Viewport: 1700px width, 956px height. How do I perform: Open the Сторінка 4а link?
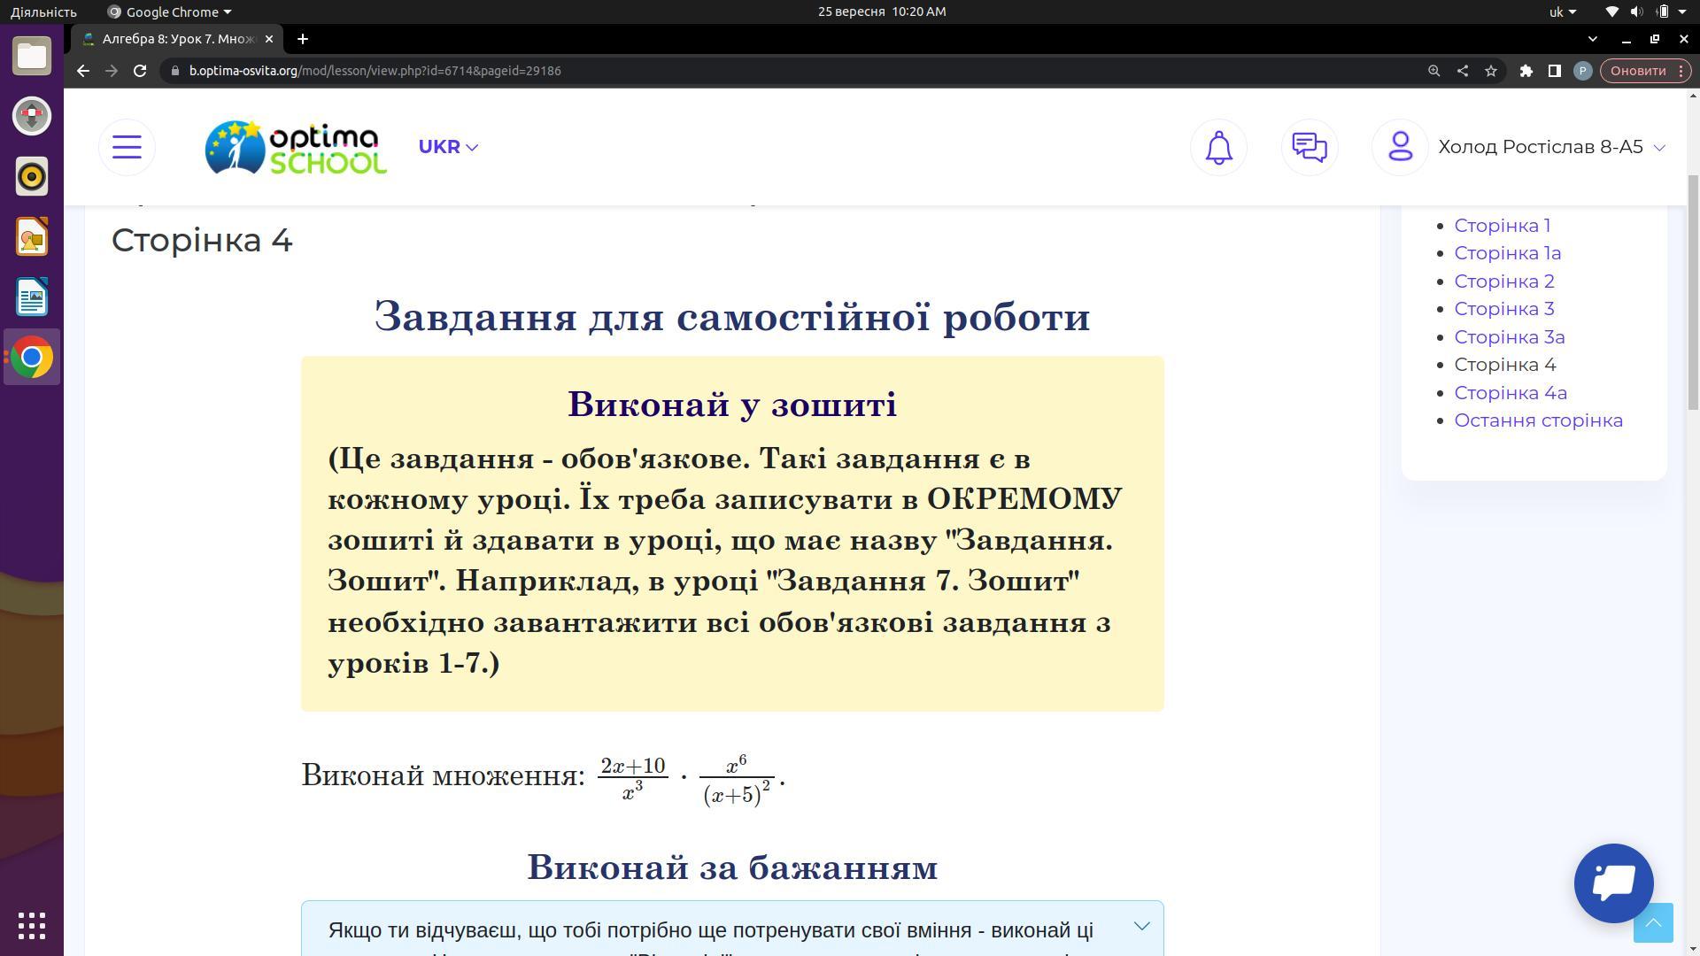click(x=1510, y=393)
